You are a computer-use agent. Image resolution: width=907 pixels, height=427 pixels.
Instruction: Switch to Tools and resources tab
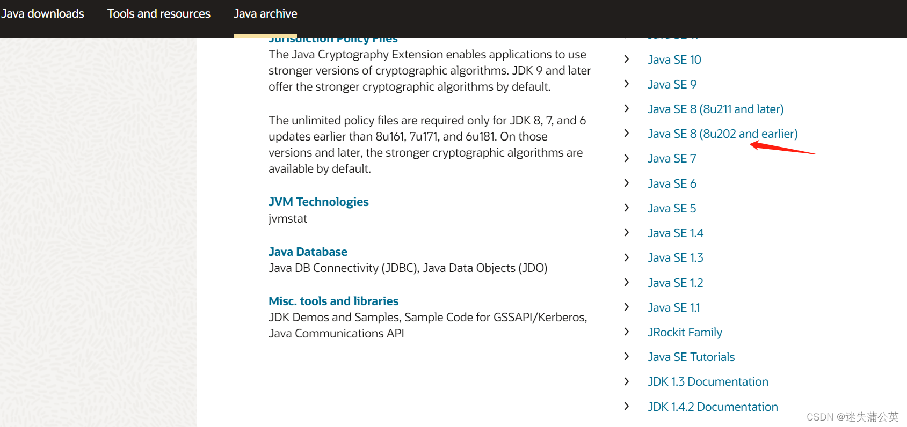[x=159, y=13]
